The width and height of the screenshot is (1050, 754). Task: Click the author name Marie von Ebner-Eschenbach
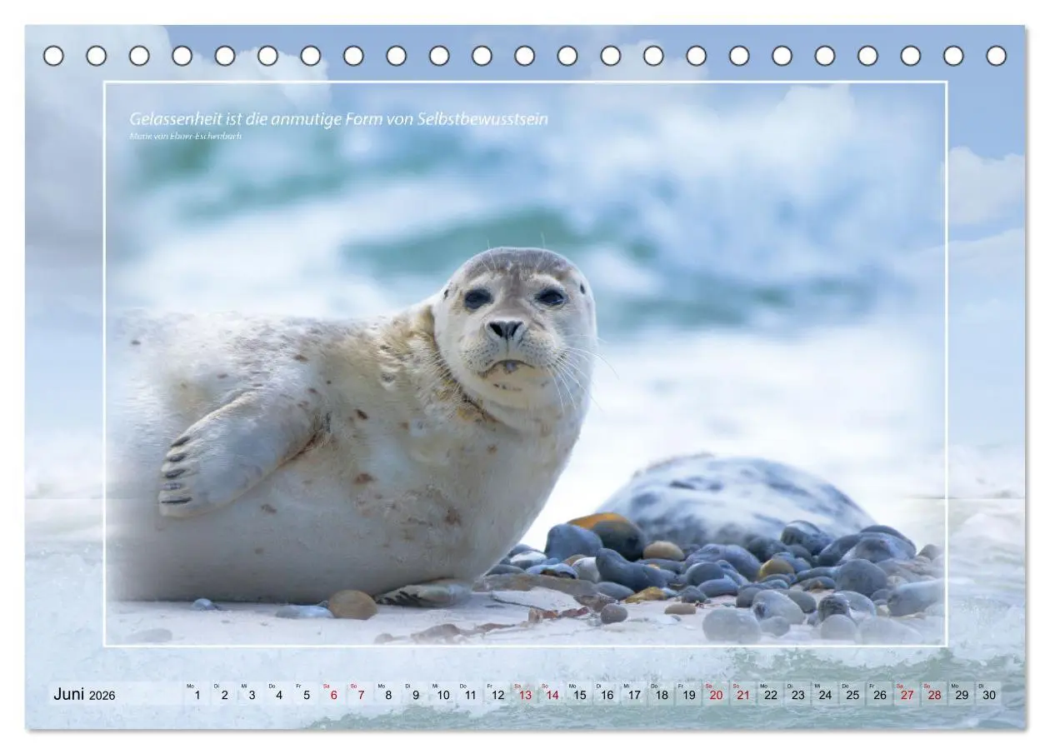[185, 136]
